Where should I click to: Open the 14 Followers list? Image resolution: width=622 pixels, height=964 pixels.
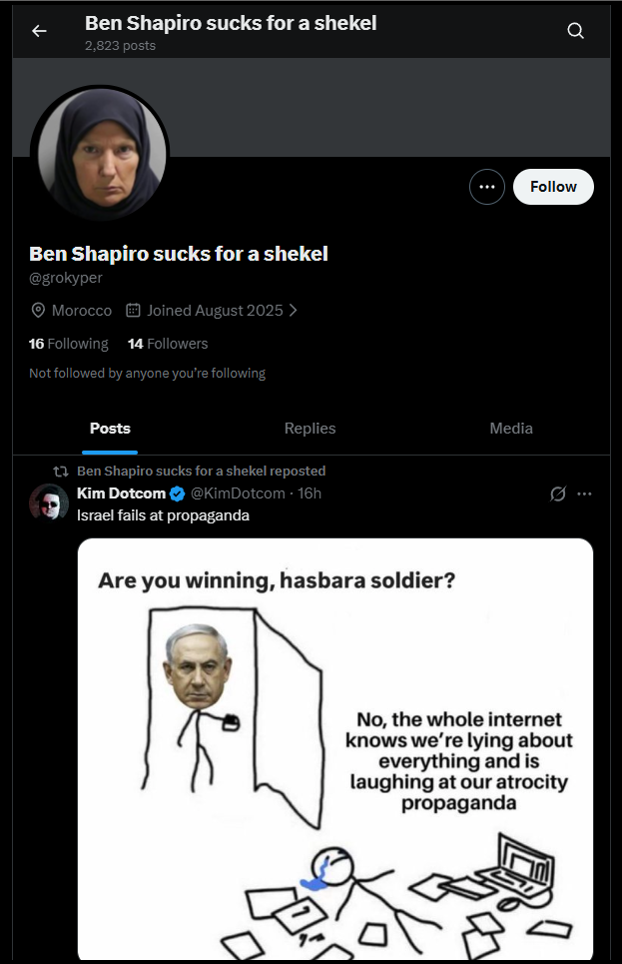(168, 344)
